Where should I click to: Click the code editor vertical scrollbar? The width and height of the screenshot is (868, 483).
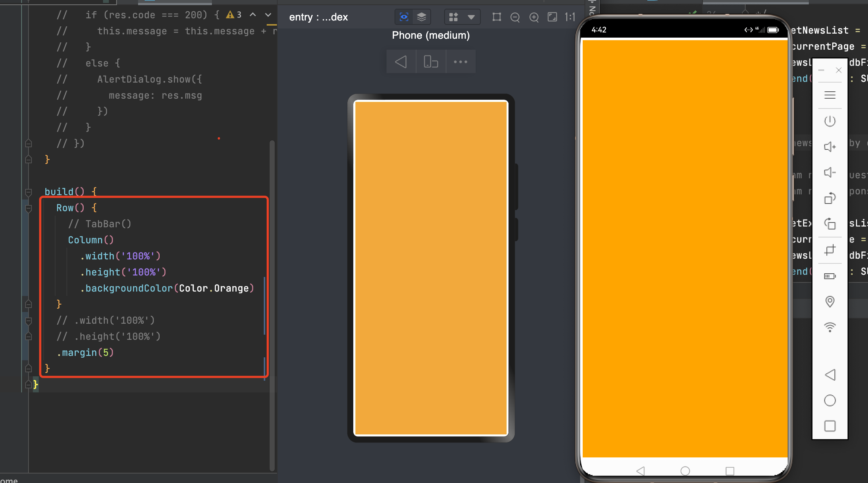pos(272,305)
